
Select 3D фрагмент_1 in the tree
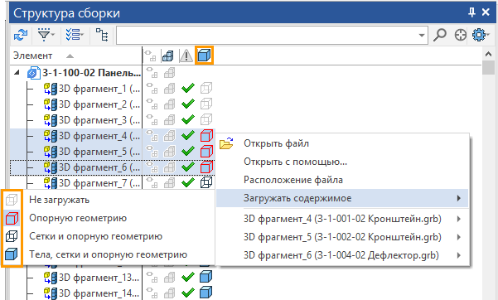[99, 89]
